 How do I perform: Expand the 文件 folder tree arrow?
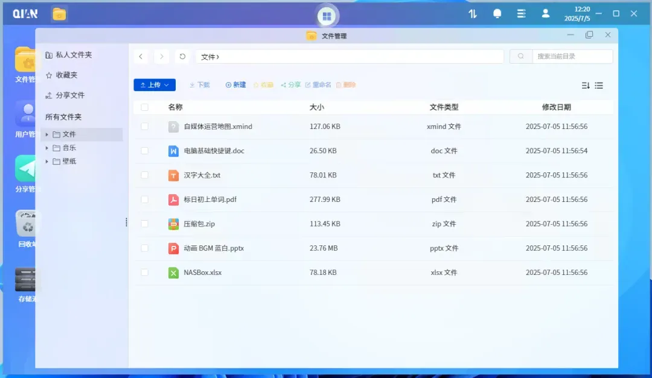pyautogui.click(x=46, y=134)
